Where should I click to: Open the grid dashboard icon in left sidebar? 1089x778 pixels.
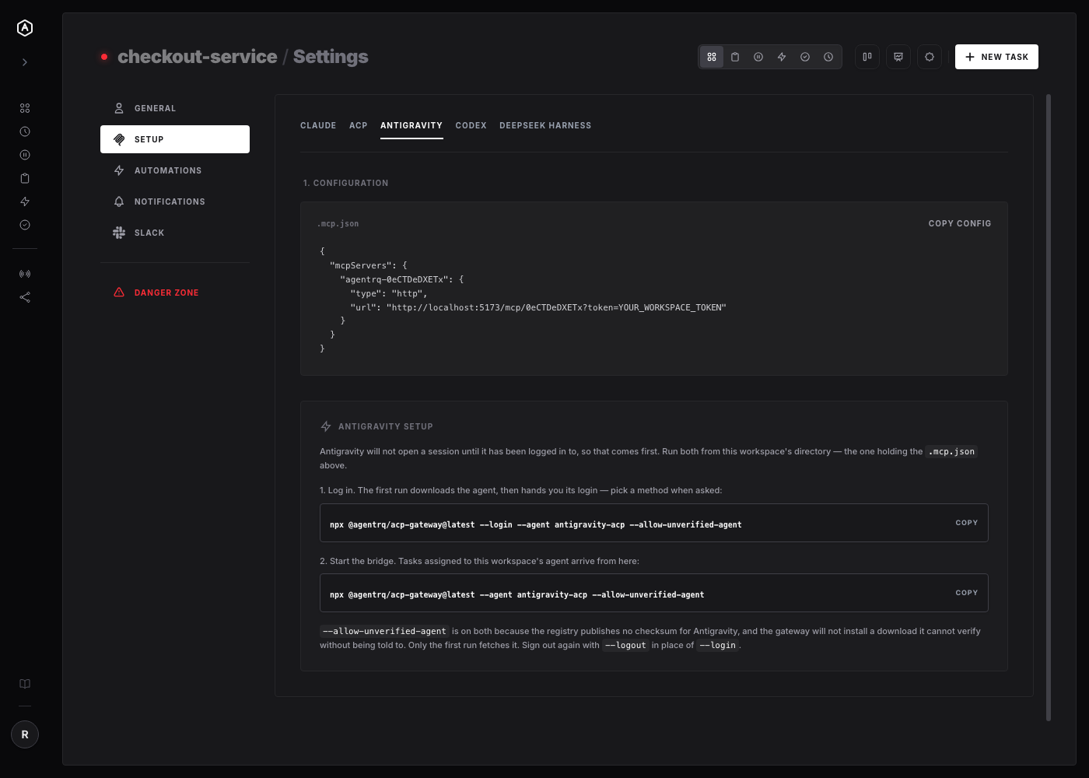25,108
